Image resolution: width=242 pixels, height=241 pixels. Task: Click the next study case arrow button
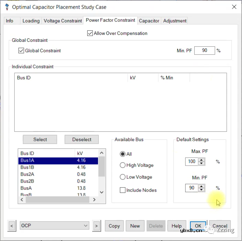pyautogui.click(x=96, y=226)
